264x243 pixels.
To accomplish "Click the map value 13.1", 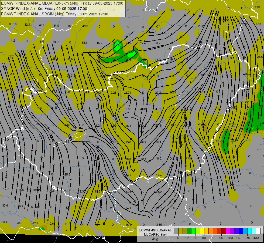I will click(221, 224).
